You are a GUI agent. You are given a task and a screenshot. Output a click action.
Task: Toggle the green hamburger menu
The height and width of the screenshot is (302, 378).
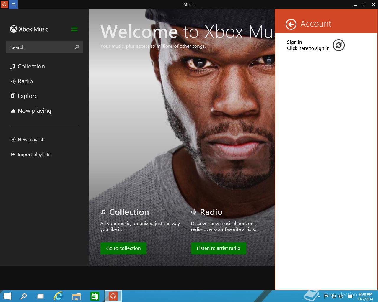74,29
